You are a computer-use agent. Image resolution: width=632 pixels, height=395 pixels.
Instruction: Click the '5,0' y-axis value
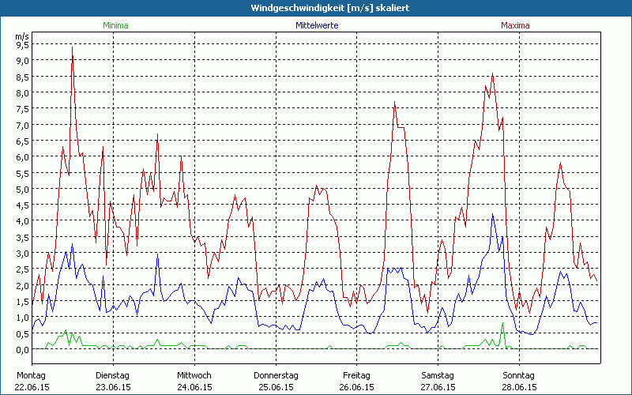tap(23, 189)
